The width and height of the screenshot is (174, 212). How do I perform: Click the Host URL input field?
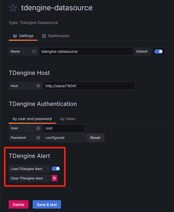[x=89, y=86]
